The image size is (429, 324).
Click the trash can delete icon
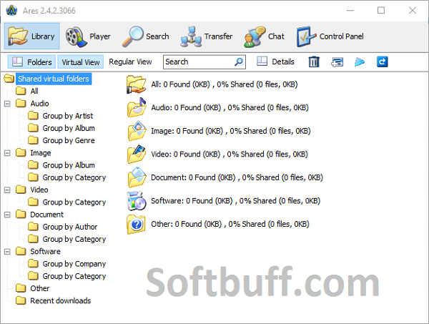[x=314, y=62]
